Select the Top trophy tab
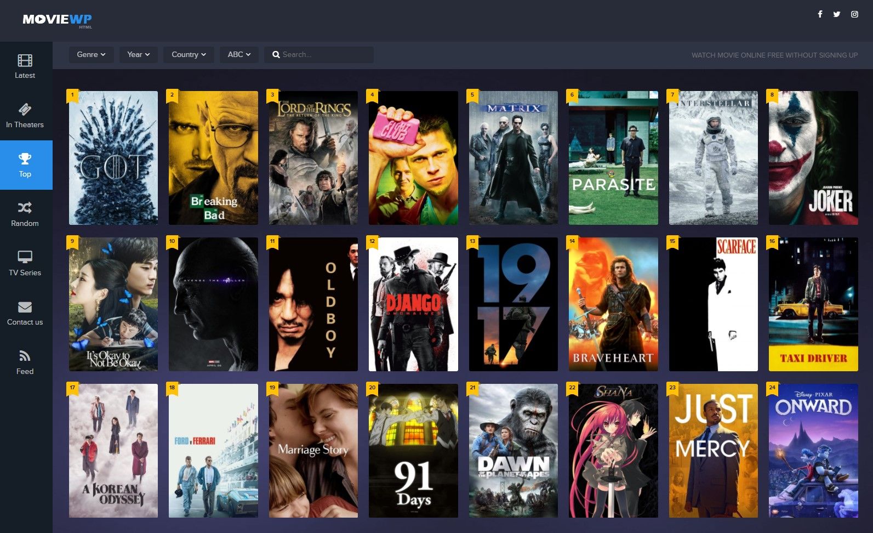Screen dimensions: 873x533 coord(25,165)
